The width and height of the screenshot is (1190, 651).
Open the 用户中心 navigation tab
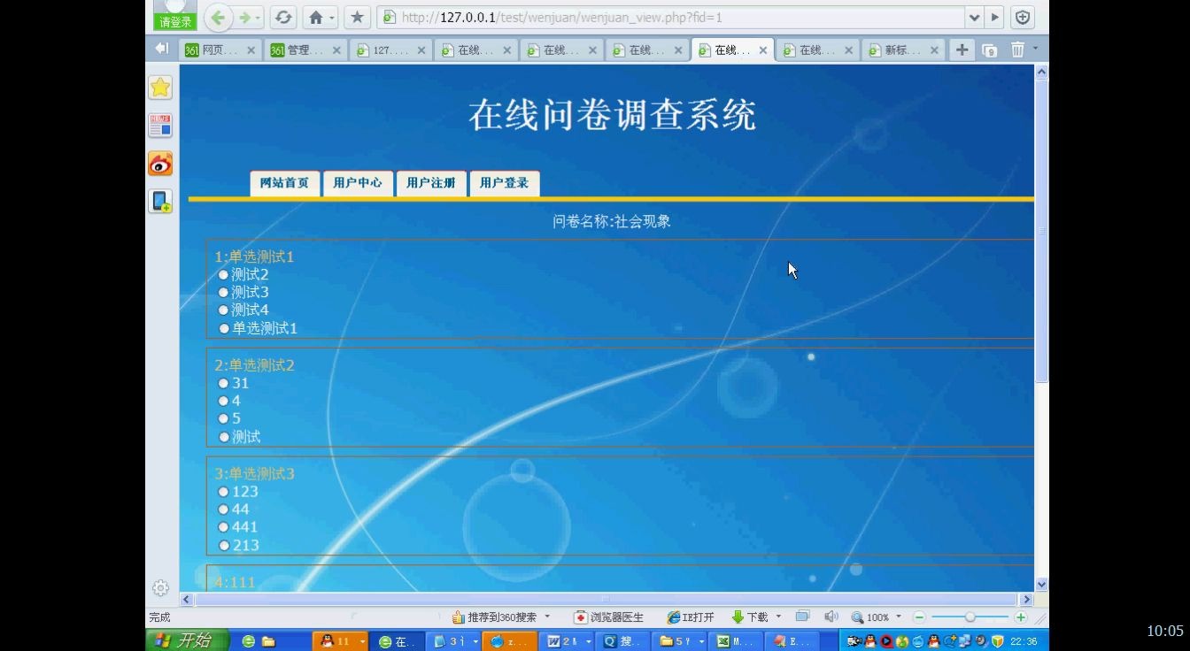click(x=358, y=183)
